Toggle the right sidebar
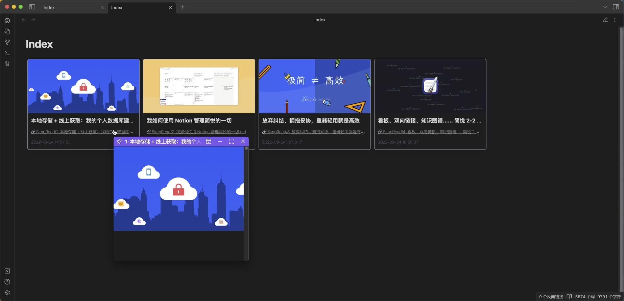The image size is (624, 301). click(x=616, y=7)
